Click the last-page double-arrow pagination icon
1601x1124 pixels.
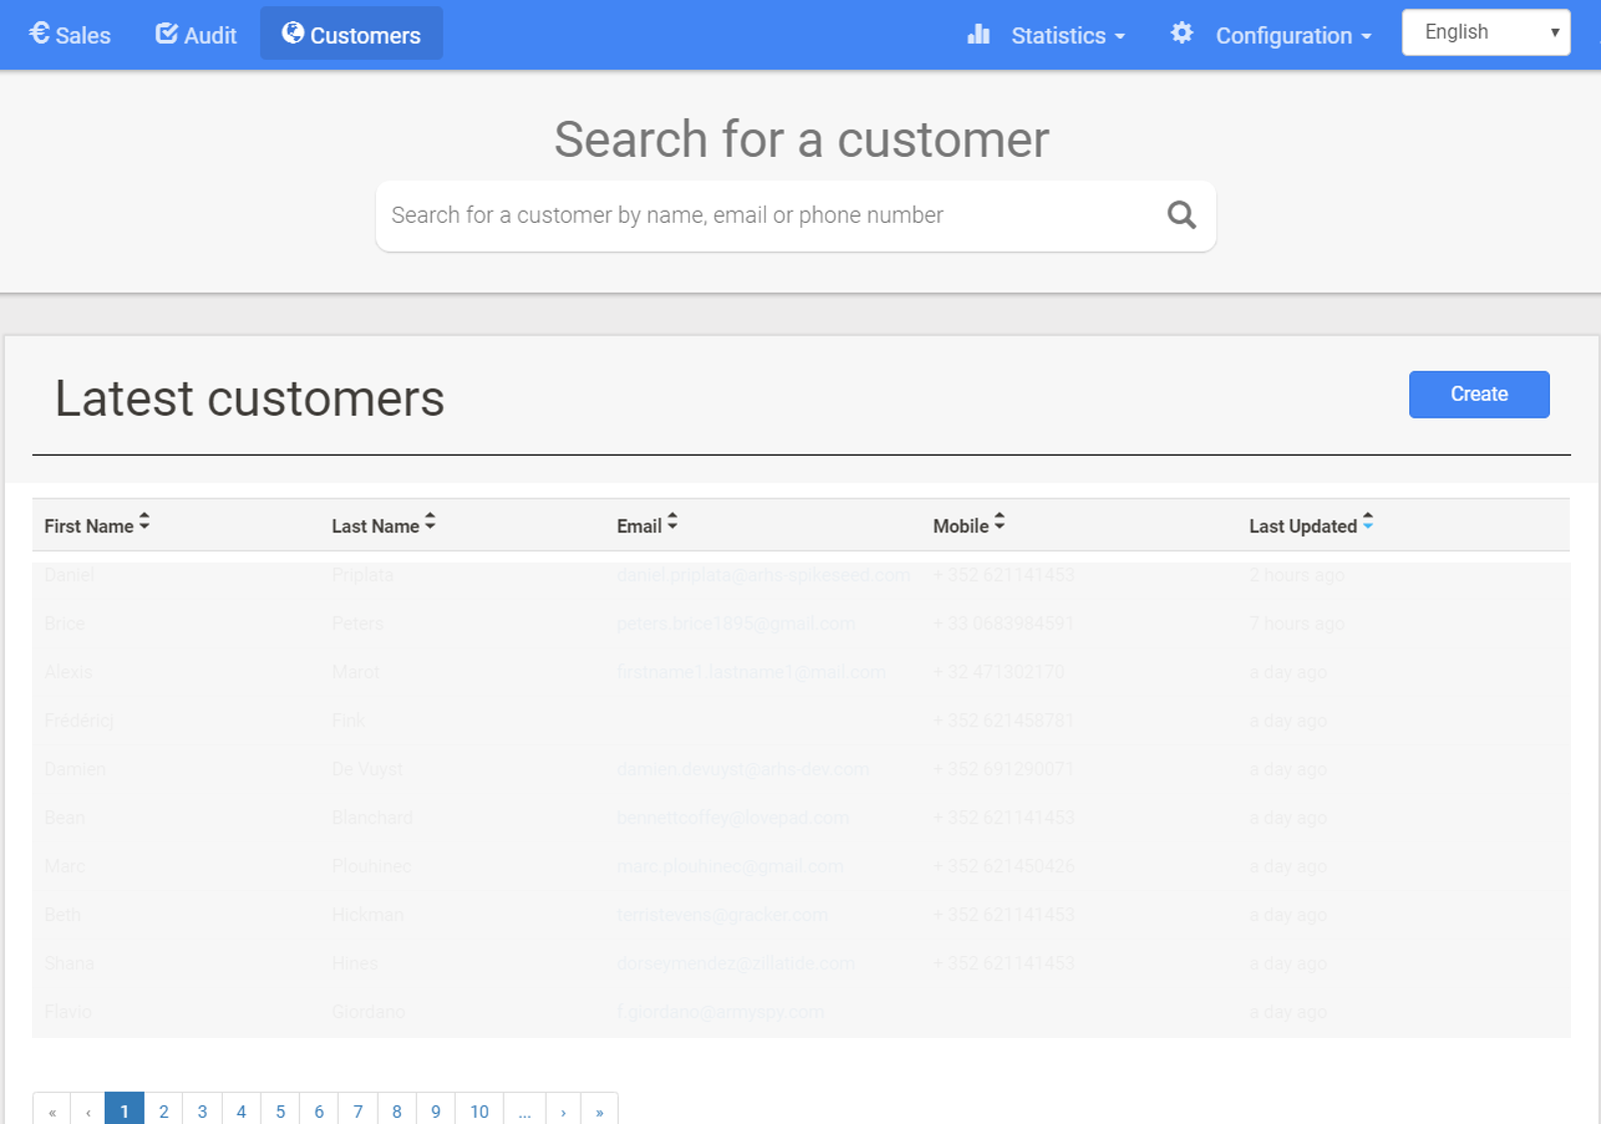600,1110
